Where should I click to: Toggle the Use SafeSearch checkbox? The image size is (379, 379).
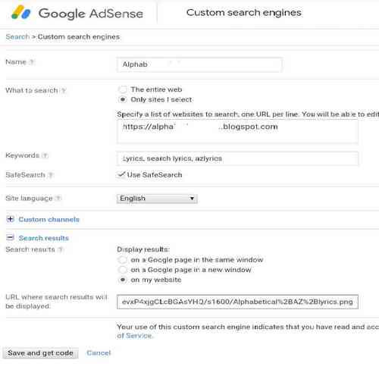(x=121, y=174)
